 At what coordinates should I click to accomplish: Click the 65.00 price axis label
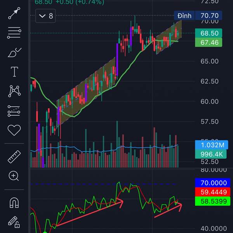pos(210,61)
